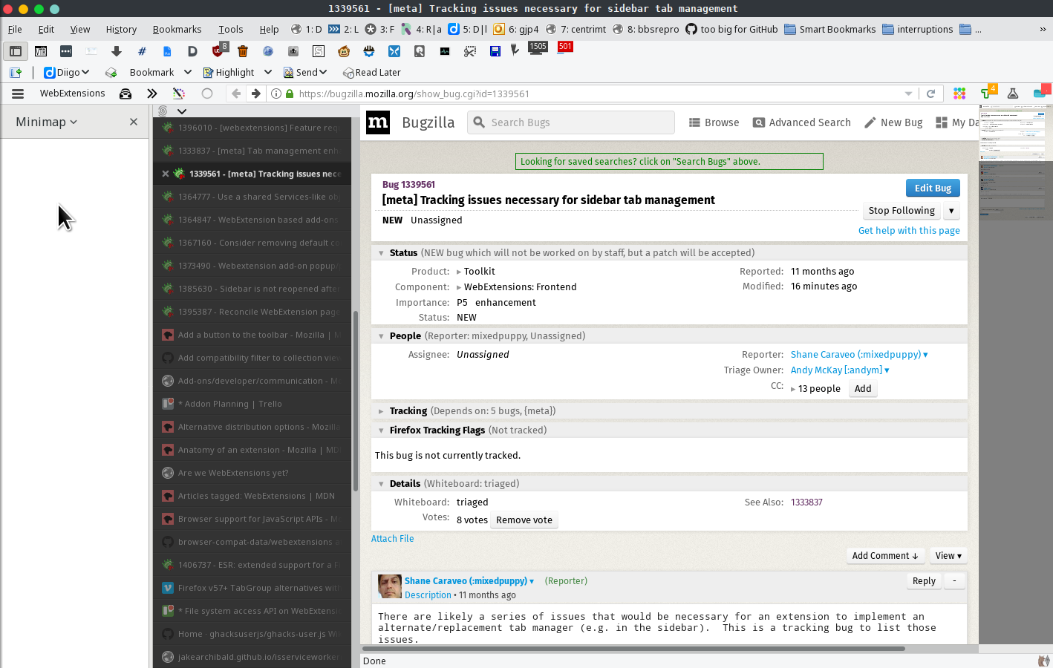
Task: Follow the See Also link 1333837
Action: click(806, 502)
